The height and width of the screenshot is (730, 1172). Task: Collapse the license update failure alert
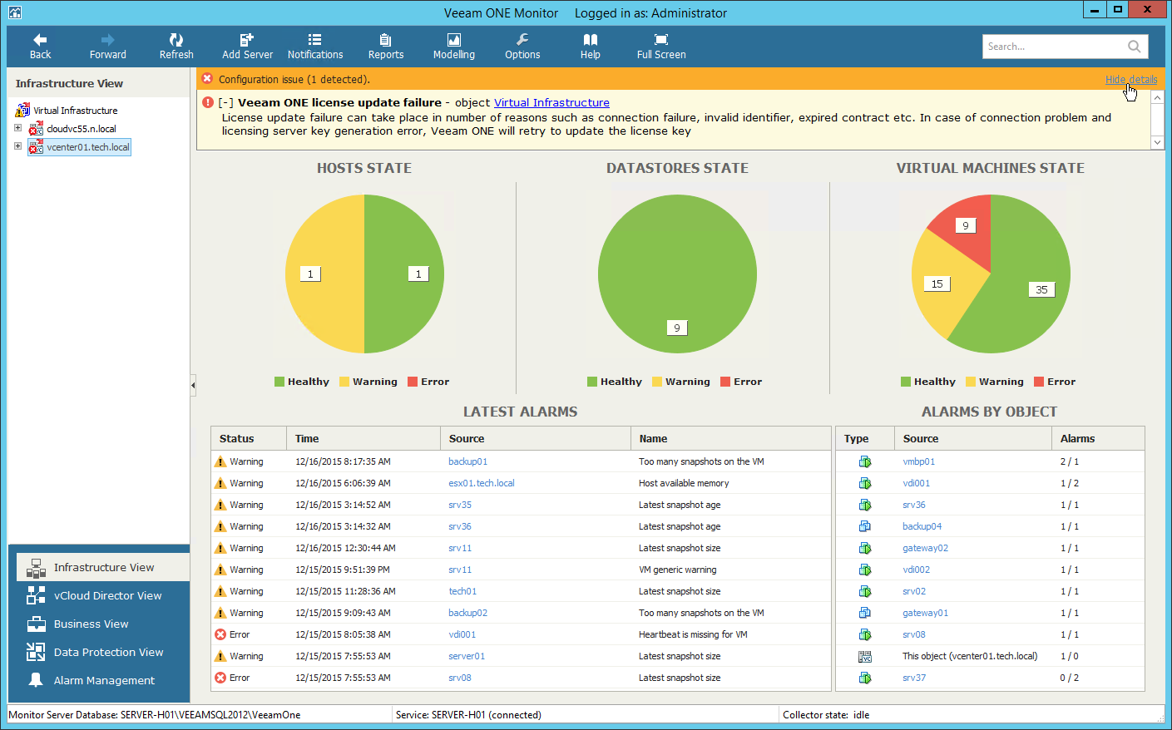click(225, 102)
